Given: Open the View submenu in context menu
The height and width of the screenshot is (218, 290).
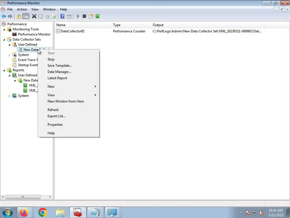Looking at the screenshot, I should coord(69,95).
